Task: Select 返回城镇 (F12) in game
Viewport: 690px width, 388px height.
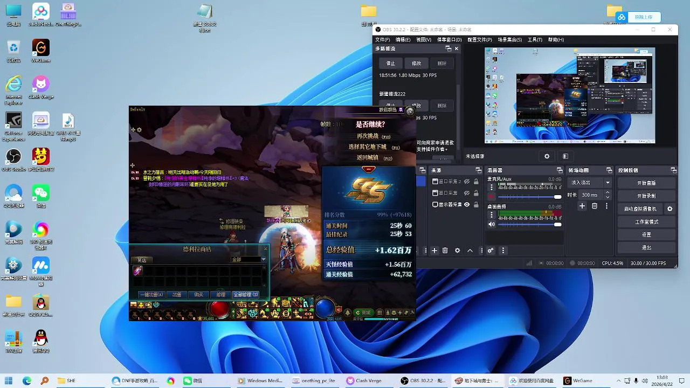Action: 374,158
